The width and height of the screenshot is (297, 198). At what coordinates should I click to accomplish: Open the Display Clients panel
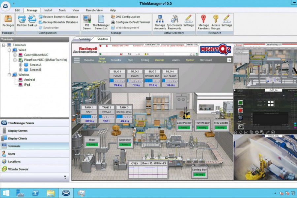click(35, 139)
